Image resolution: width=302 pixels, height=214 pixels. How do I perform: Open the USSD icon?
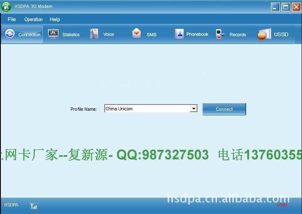coord(264,34)
